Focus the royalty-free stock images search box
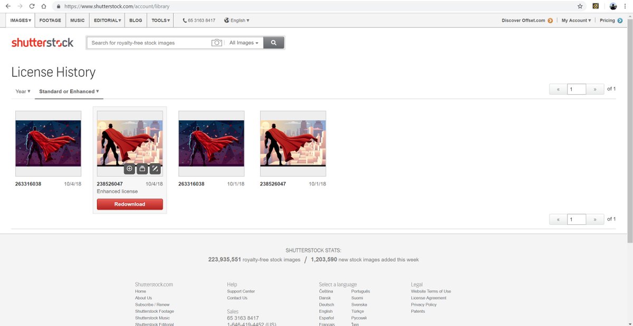 [x=149, y=43]
